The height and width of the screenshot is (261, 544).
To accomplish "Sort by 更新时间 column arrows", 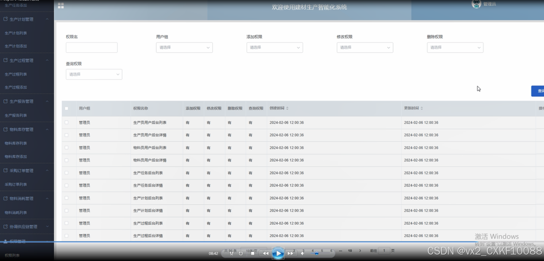I will pyautogui.click(x=422, y=108).
